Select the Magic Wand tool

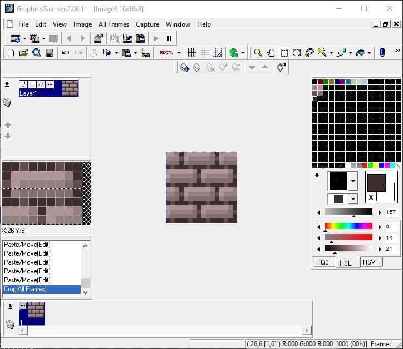(x=322, y=53)
